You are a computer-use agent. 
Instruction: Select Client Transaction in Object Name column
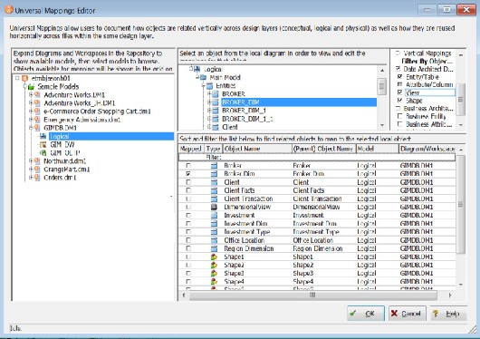click(x=248, y=199)
